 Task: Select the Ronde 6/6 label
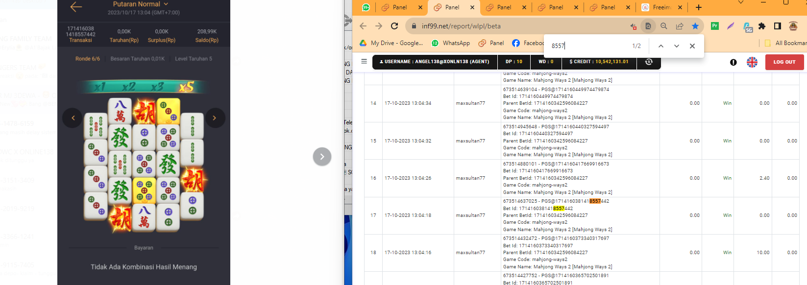88,59
